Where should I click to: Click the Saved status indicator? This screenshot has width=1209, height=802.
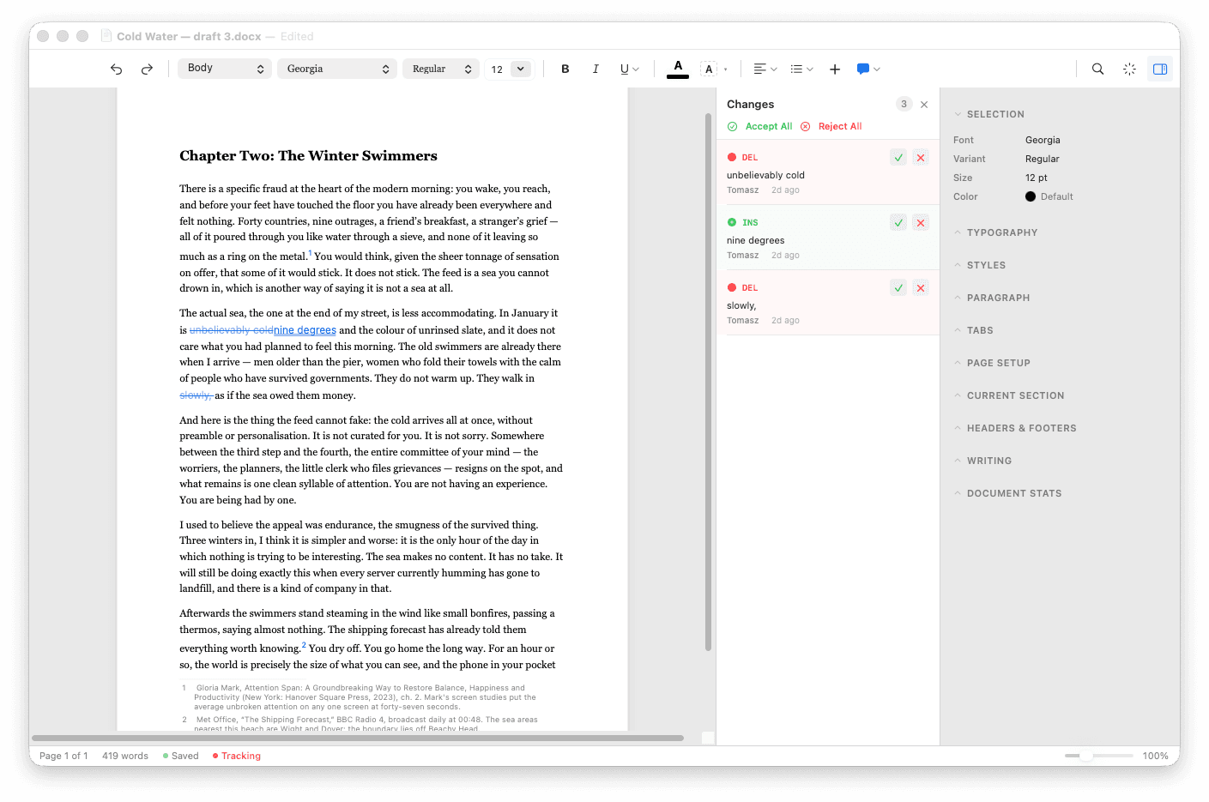[181, 756]
